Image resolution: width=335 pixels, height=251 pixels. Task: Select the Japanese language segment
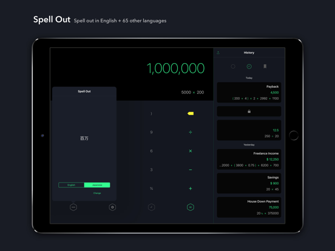(97, 185)
